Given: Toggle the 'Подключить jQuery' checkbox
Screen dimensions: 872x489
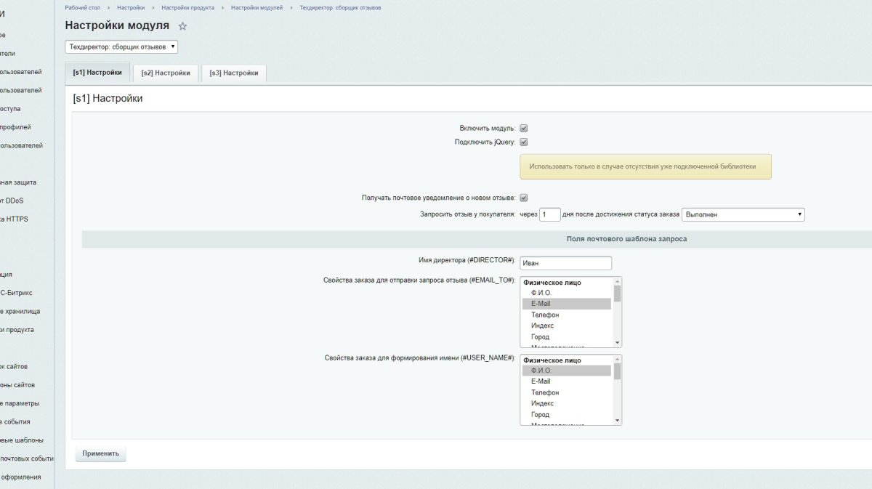Looking at the screenshot, I should (x=523, y=142).
